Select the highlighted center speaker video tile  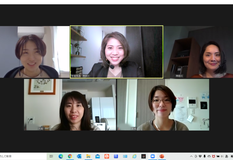[x=116, y=52]
